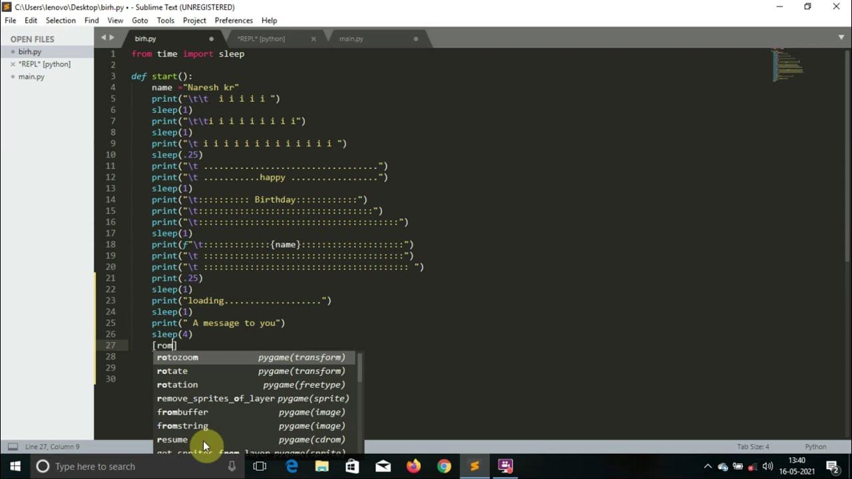This screenshot has height=479, width=852.
Task: Click unsaved dot on main.py tab
Action: pos(416,39)
